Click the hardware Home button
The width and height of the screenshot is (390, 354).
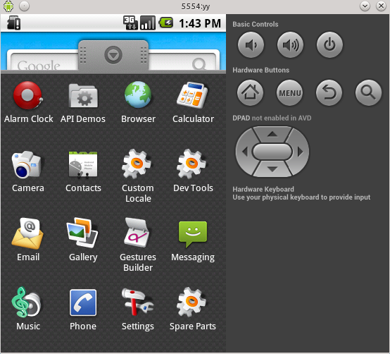tap(250, 92)
